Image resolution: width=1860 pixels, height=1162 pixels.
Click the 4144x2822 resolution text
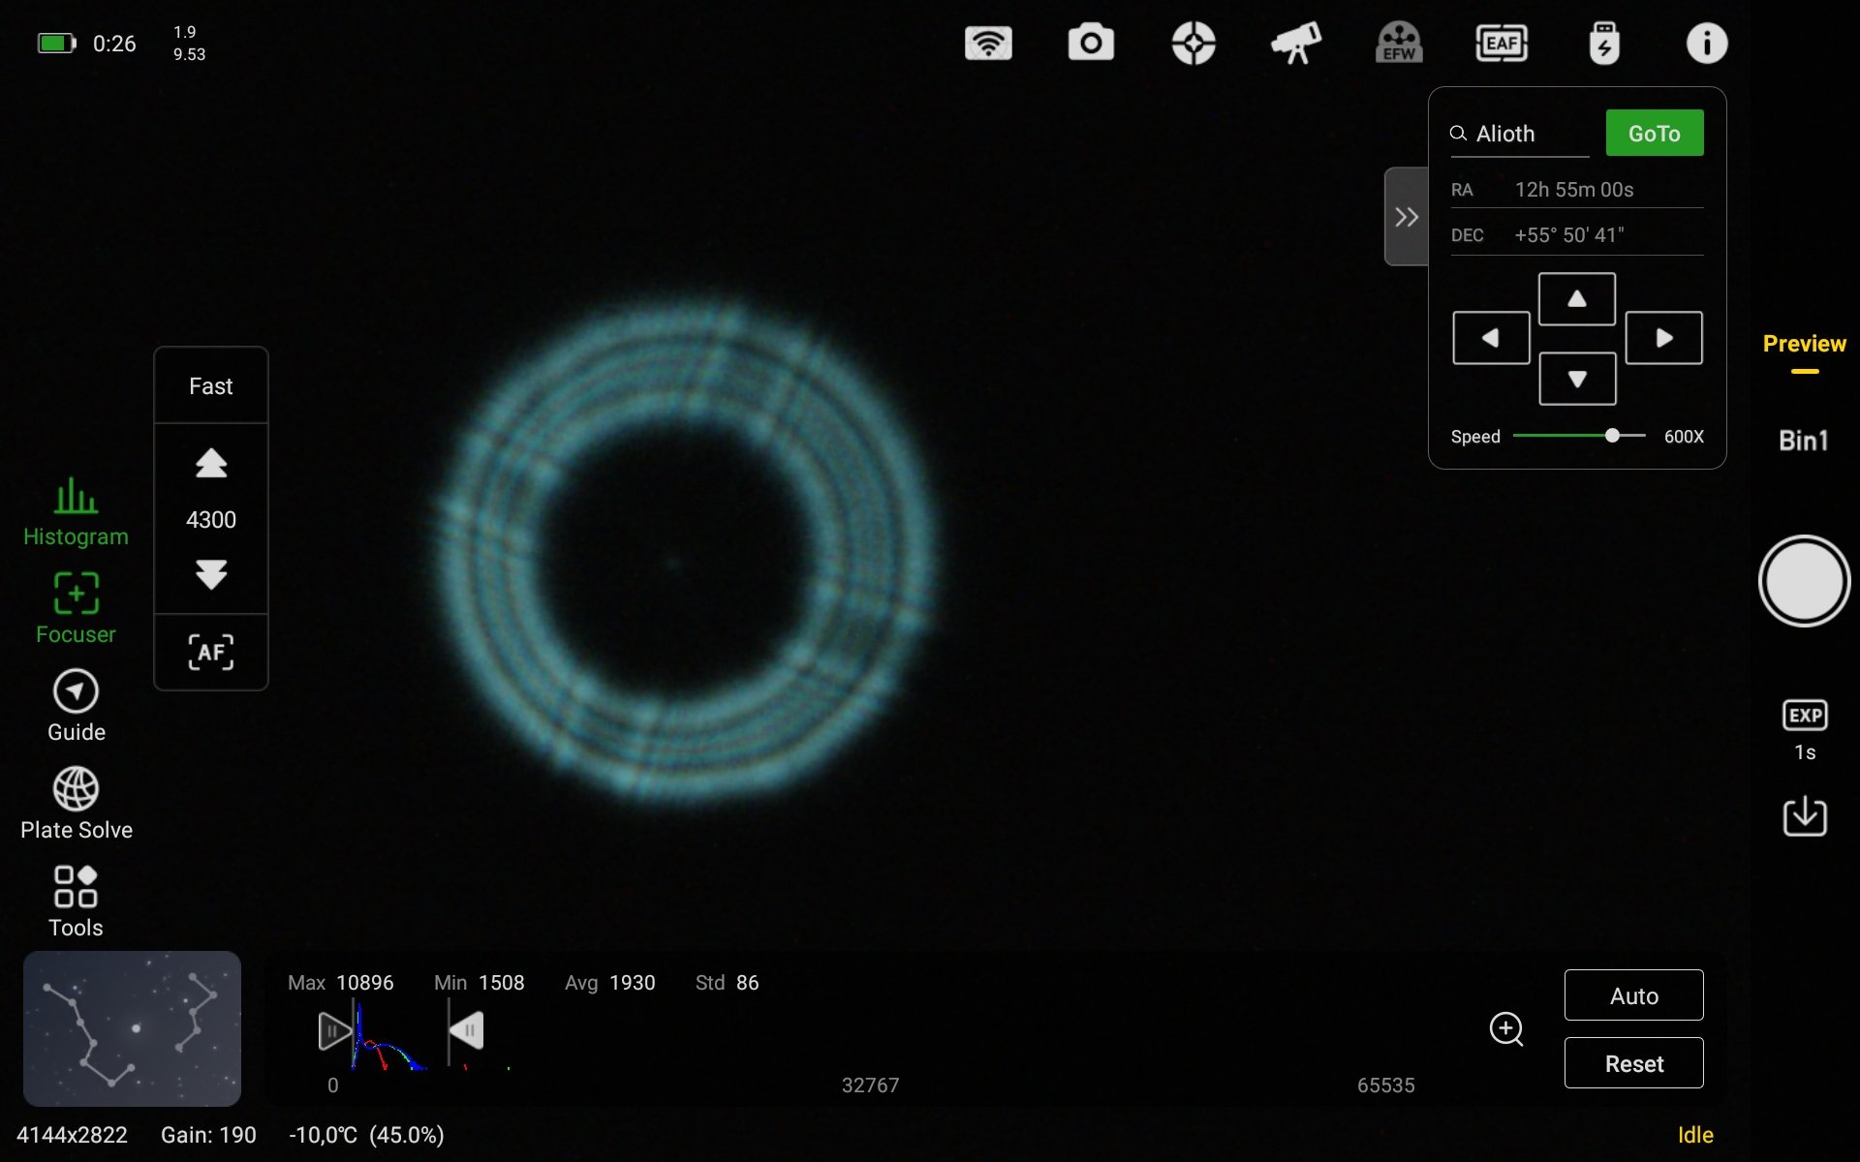click(x=72, y=1135)
